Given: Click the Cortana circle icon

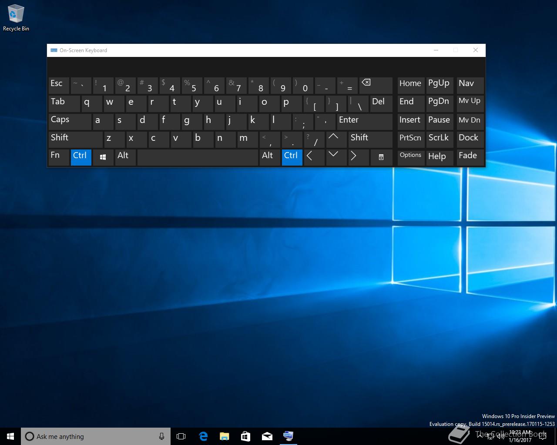Looking at the screenshot, I should [29, 436].
